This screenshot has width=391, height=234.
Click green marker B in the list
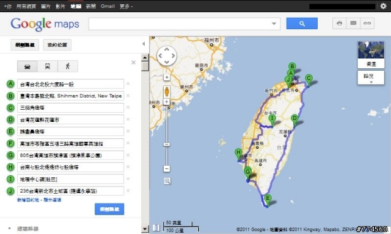point(10,96)
